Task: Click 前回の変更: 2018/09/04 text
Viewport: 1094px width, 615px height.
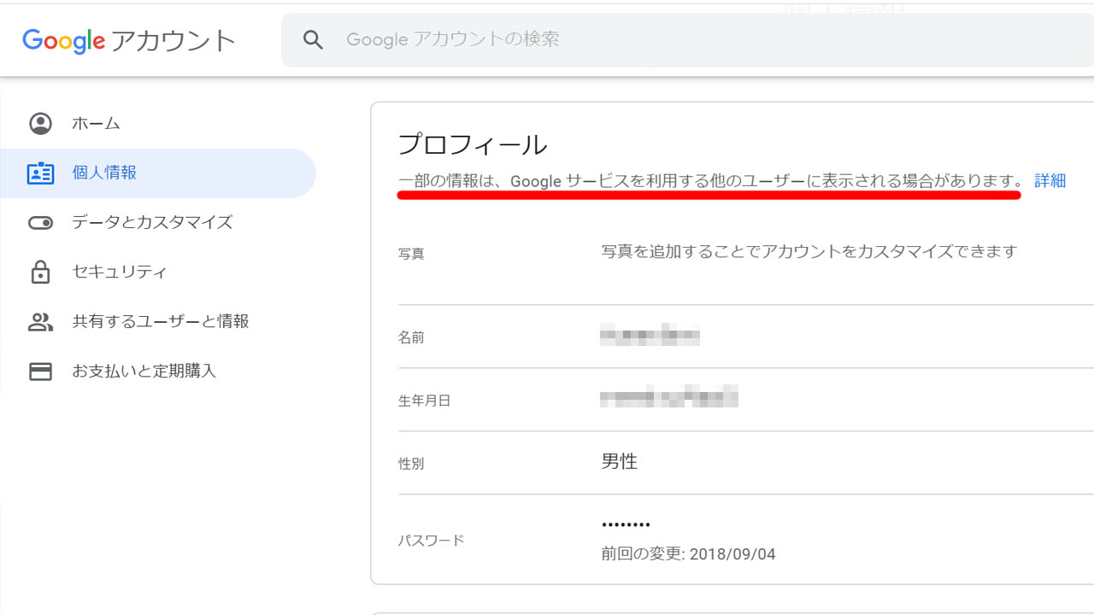Action: click(x=688, y=554)
